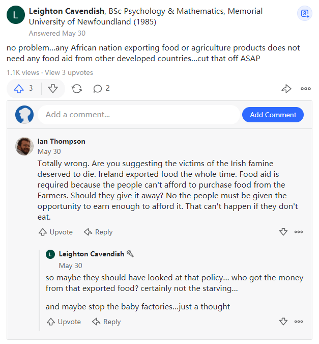Reply to Ian Thompson's comment

[x=98, y=232]
